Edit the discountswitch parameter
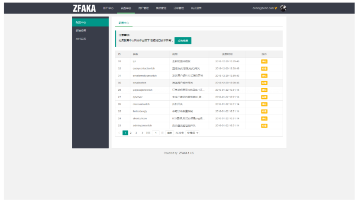The height and width of the screenshot is (205, 359). tap(264, 104)
